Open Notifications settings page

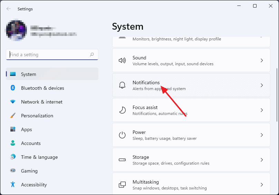pos(191,85)
